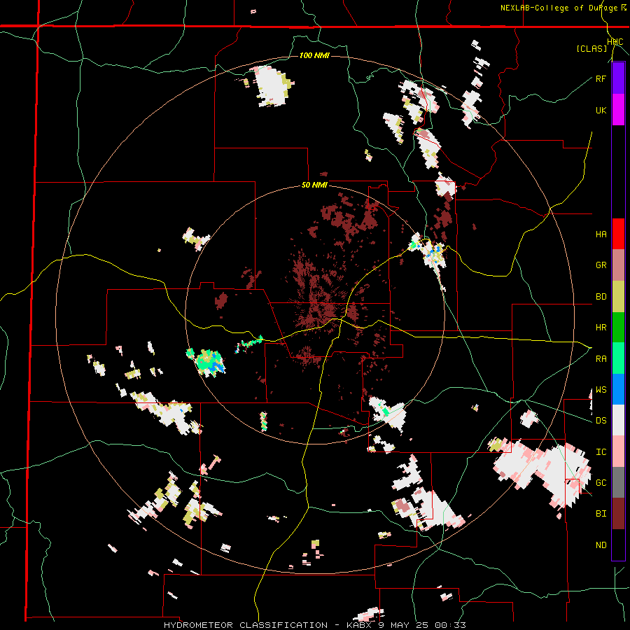The image size is (630, 630).
Task: Select the olive BD legend swatch
Action: pos(618,297)
